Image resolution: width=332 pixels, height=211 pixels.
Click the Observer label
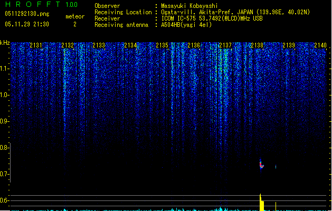[x=107, y=6]
